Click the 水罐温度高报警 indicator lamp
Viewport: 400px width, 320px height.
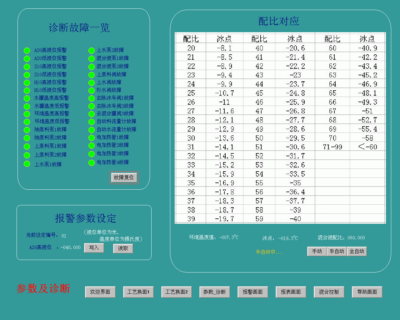click(27, 98)
